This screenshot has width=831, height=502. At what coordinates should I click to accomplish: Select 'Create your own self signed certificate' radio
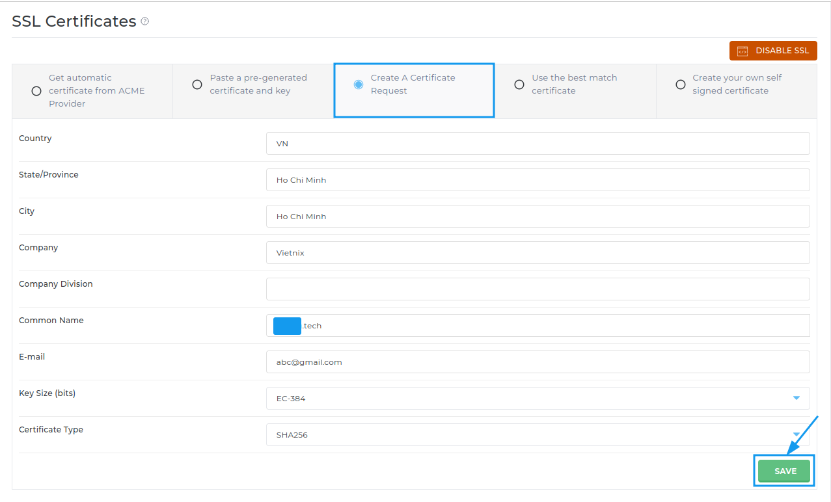[681, 85]
